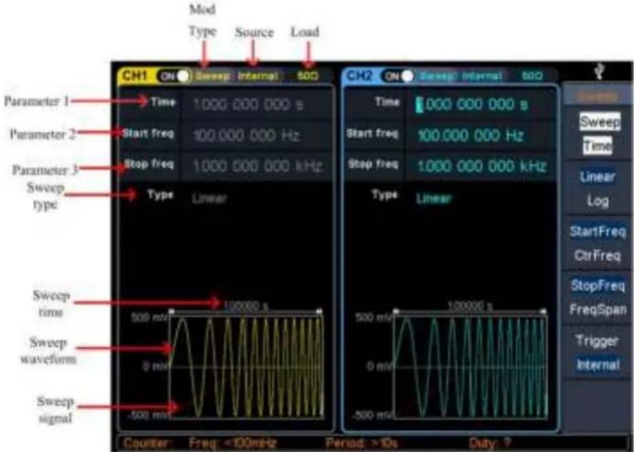Open the Sweep Time softkey menu

click(x=598, y=133)
